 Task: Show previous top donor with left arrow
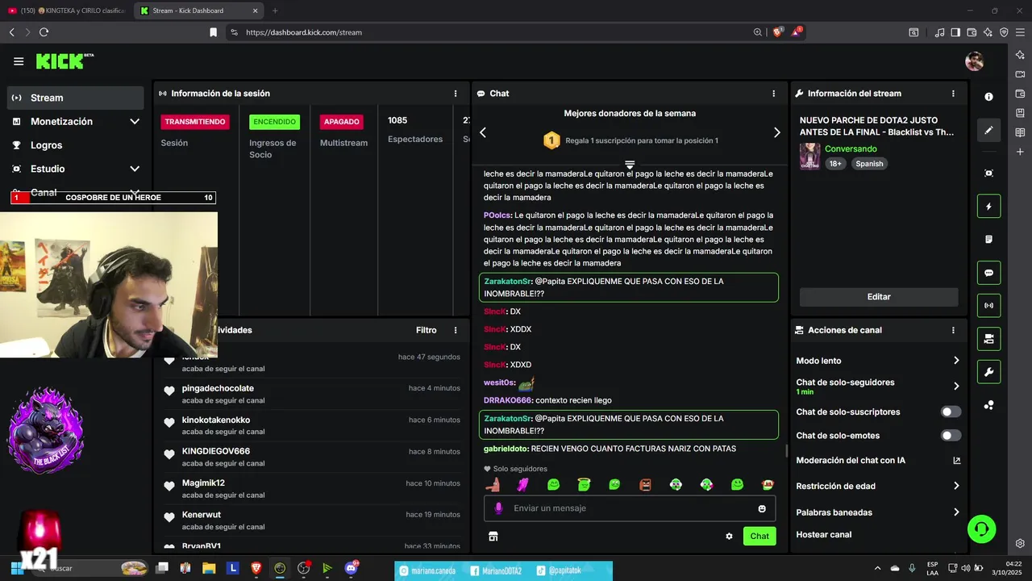point(483,132)
